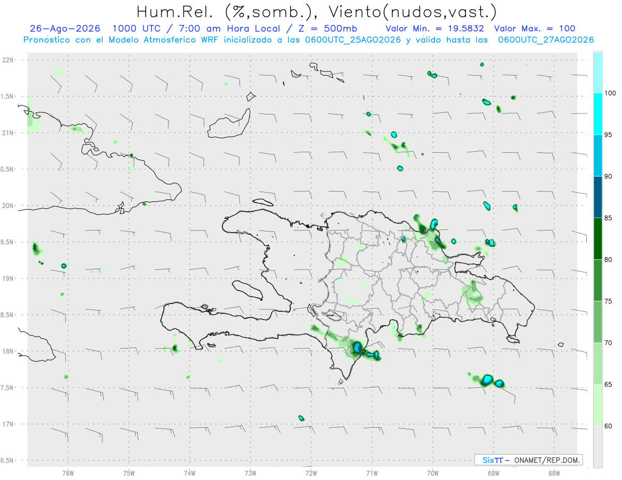Click the grey below-60 legend band

pos(597,447)
